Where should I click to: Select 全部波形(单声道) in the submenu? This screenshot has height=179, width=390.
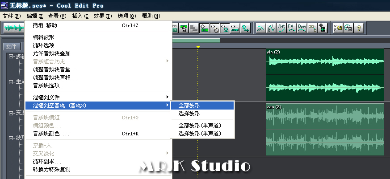coord(202,126)
